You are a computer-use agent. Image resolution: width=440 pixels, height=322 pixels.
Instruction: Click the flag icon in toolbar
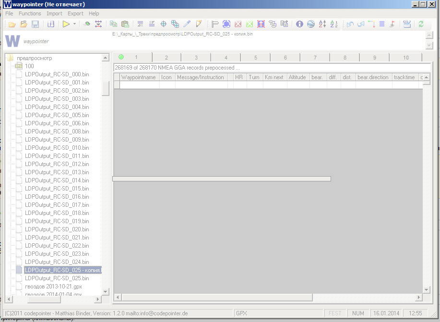pyautogui.click(x=215, y=24)
